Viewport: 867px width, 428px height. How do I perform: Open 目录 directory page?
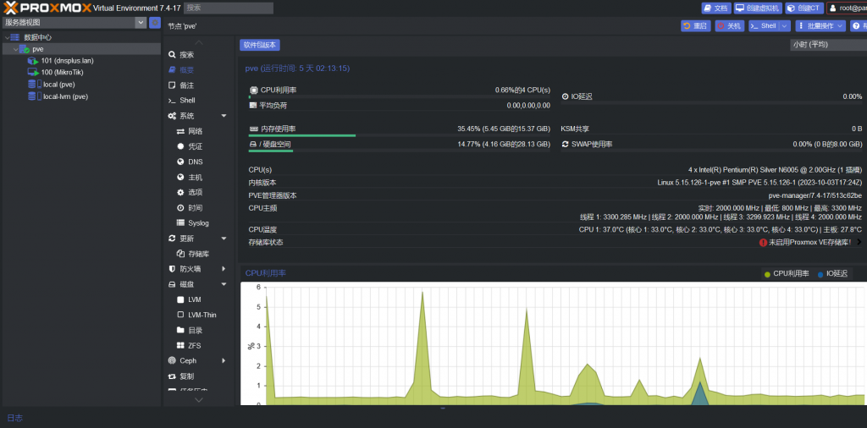coord(196,330)
